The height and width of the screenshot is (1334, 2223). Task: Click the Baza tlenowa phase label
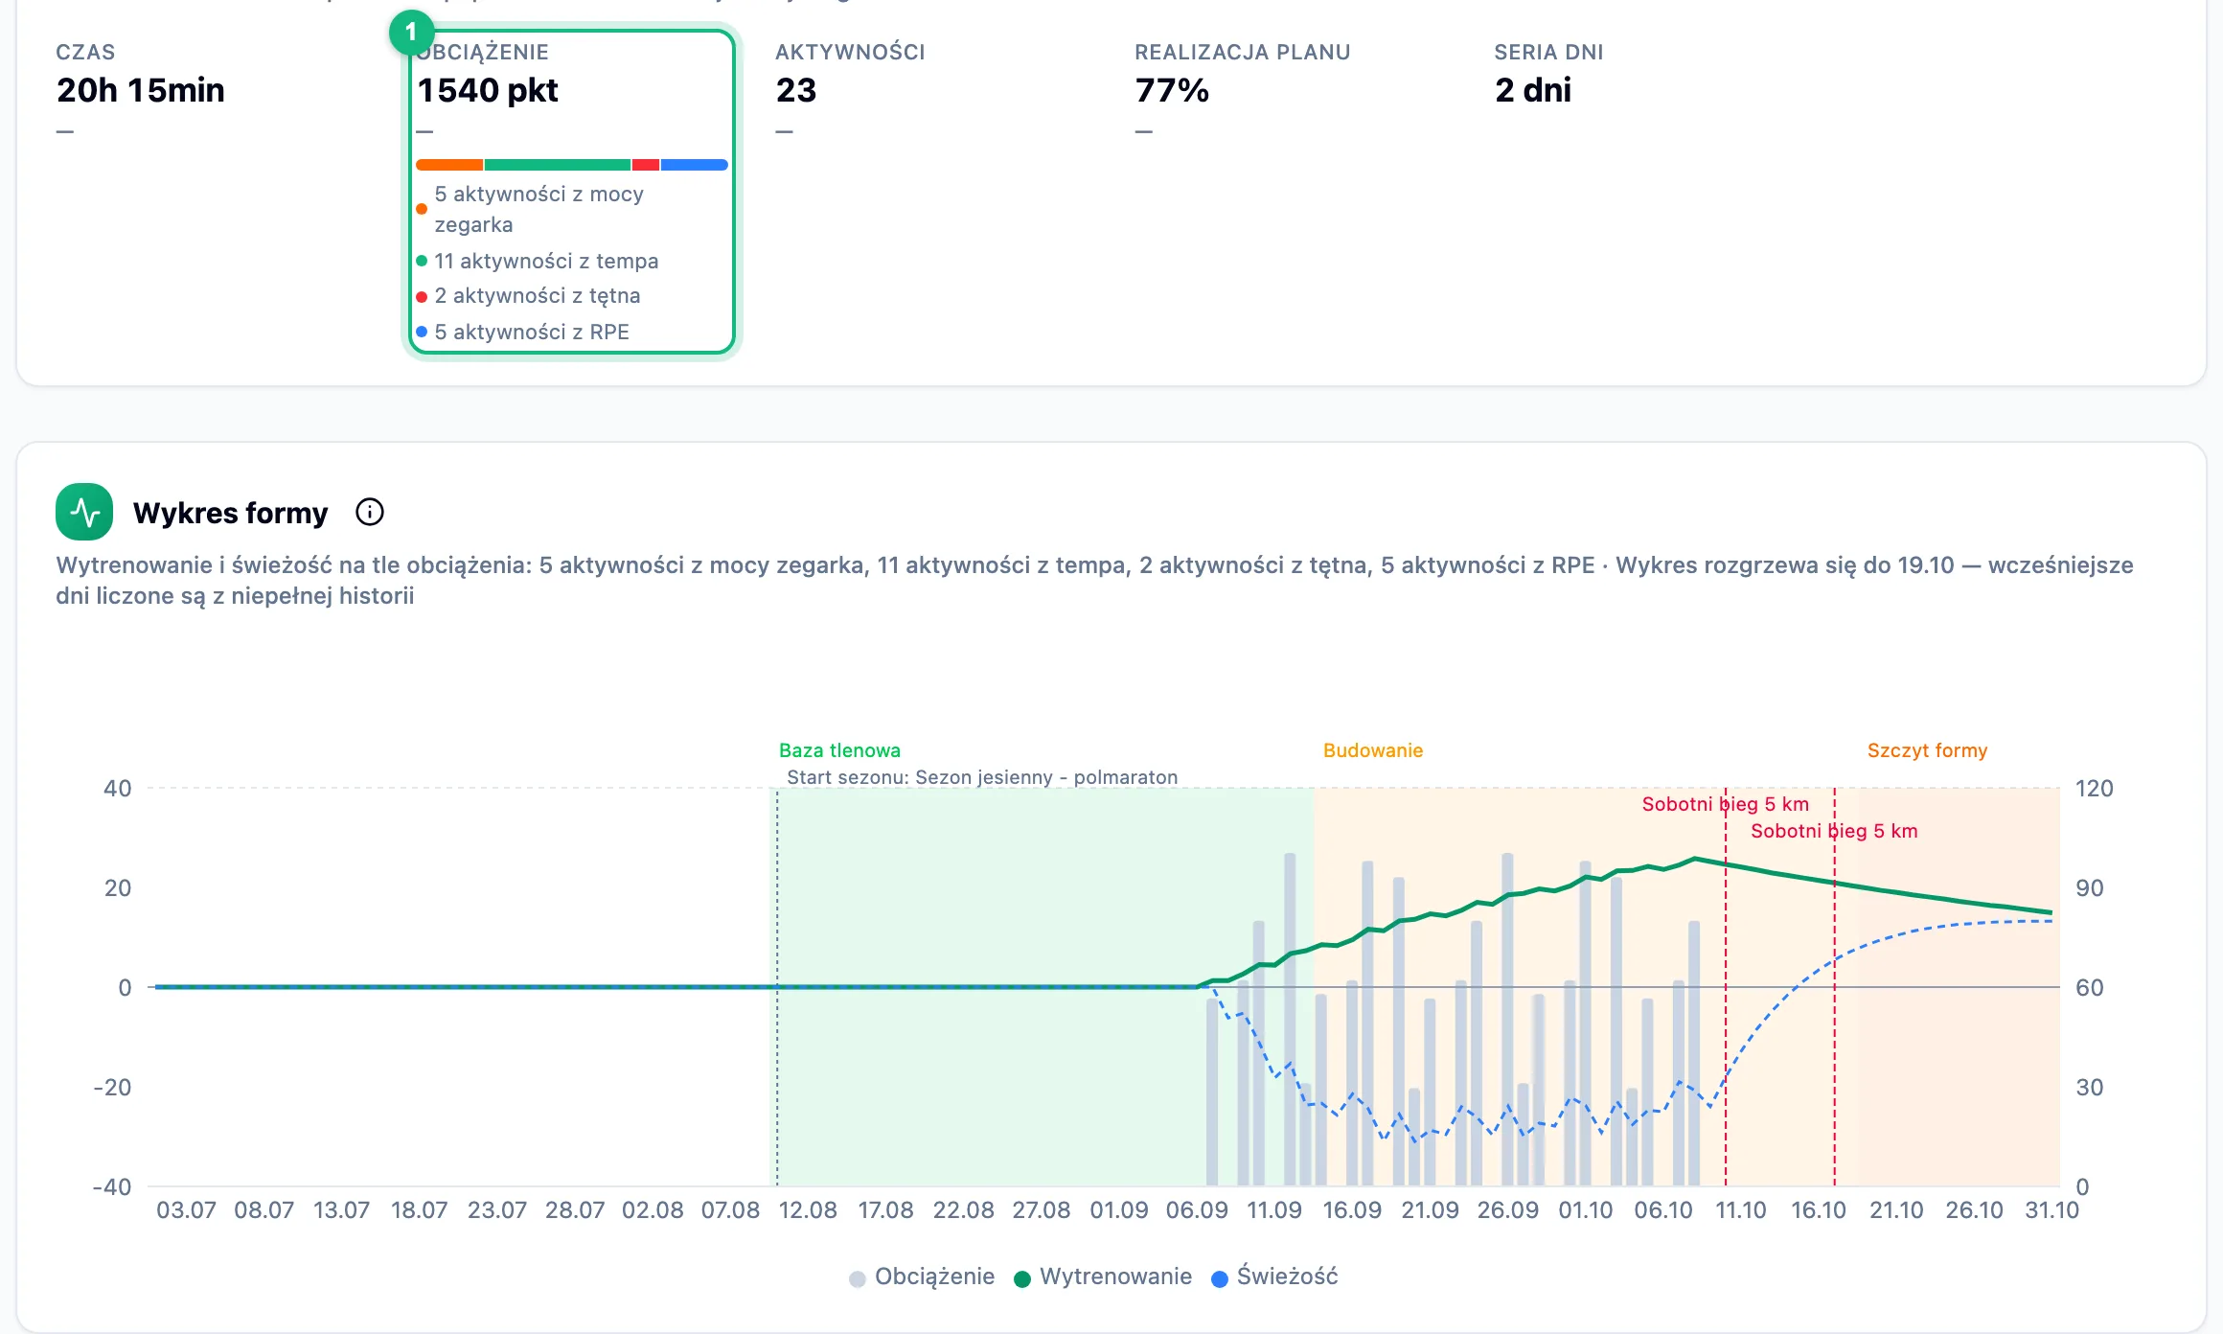click(839, 750)
